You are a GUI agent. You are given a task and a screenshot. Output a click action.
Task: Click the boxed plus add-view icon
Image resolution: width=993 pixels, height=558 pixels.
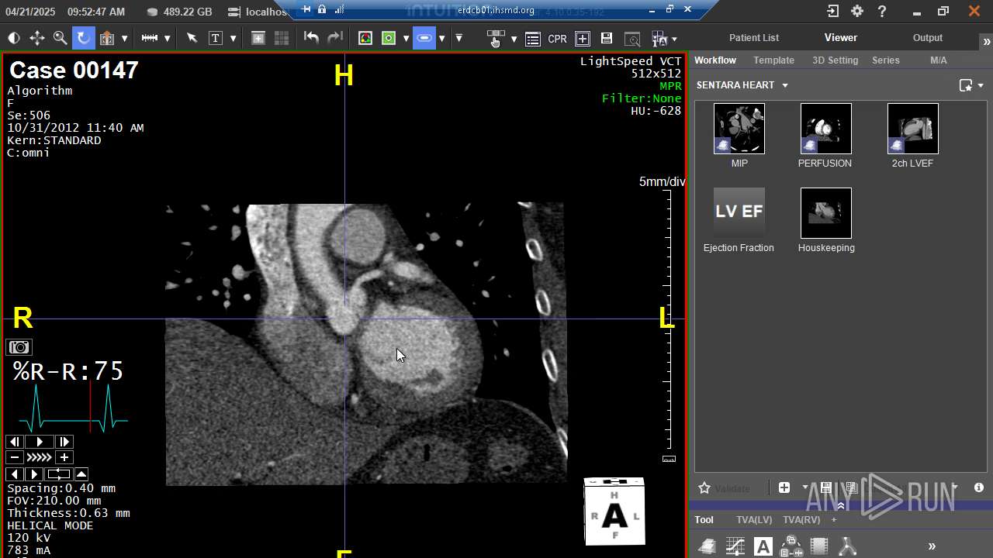583,39
